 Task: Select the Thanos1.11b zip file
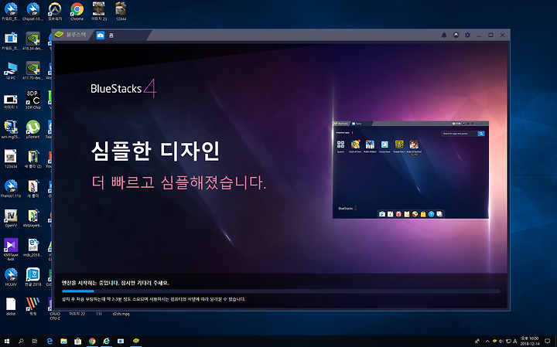(11, 189)
